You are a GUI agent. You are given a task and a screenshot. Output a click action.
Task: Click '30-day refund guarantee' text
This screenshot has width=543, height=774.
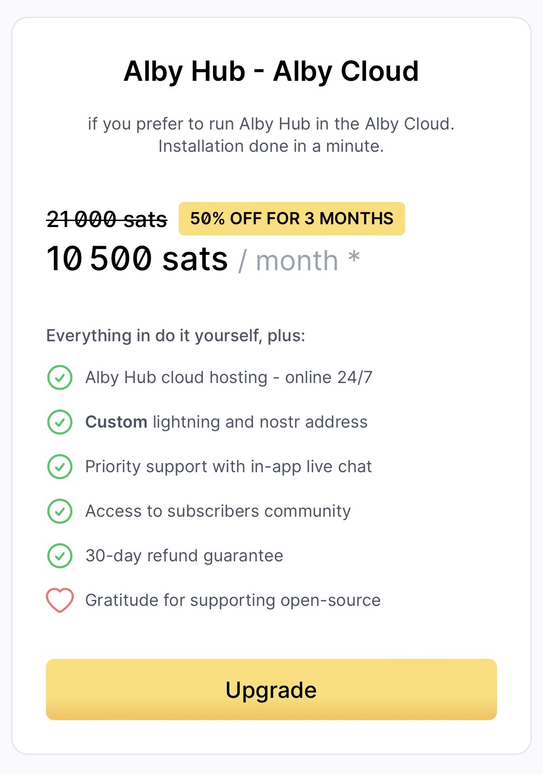point(184,556)
